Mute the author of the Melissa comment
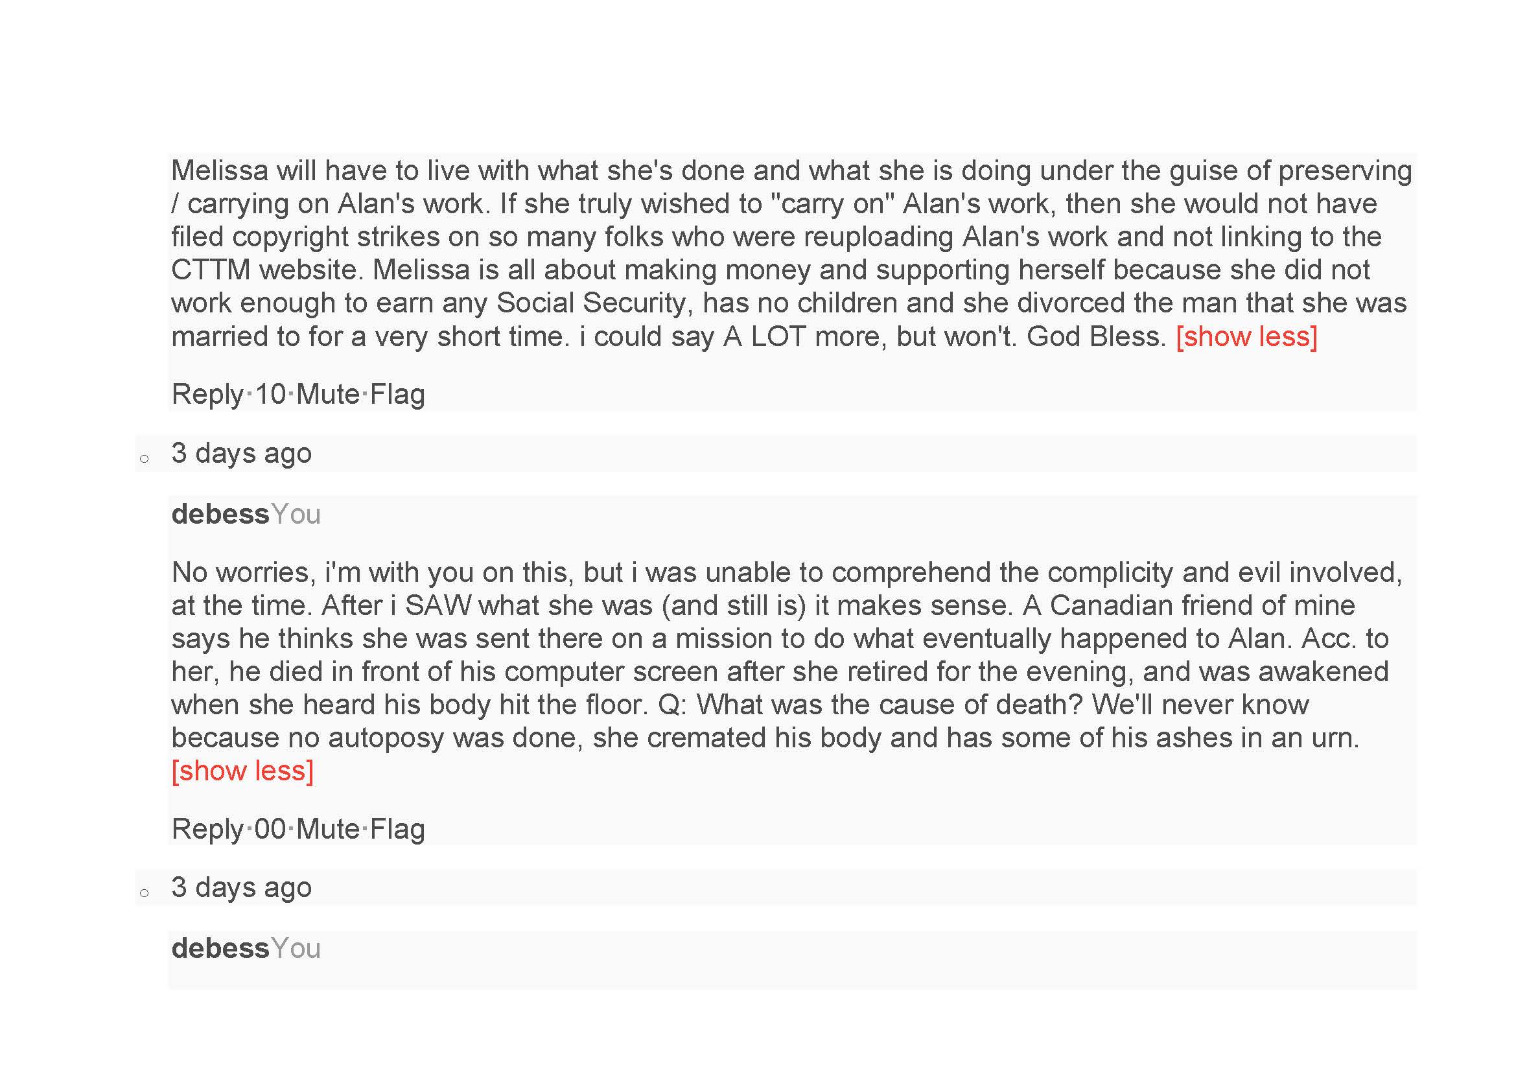 pos(328,395)
